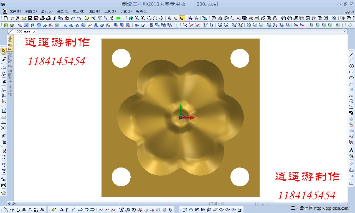Select the rotate view icon

[x=155, y=18]
